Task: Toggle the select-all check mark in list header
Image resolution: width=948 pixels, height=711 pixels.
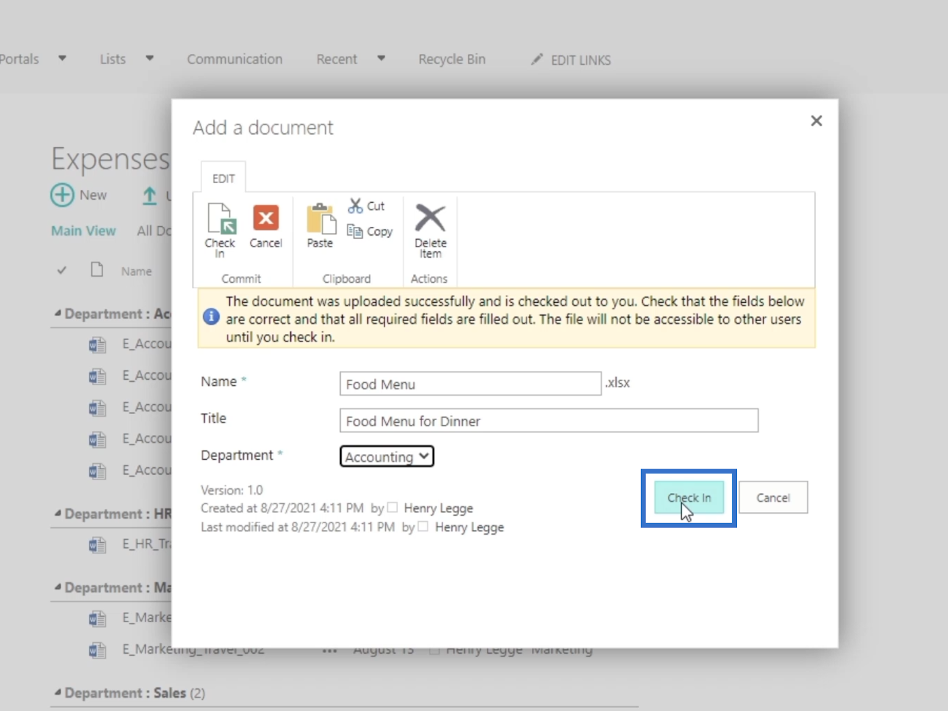Action: [62, 271]
